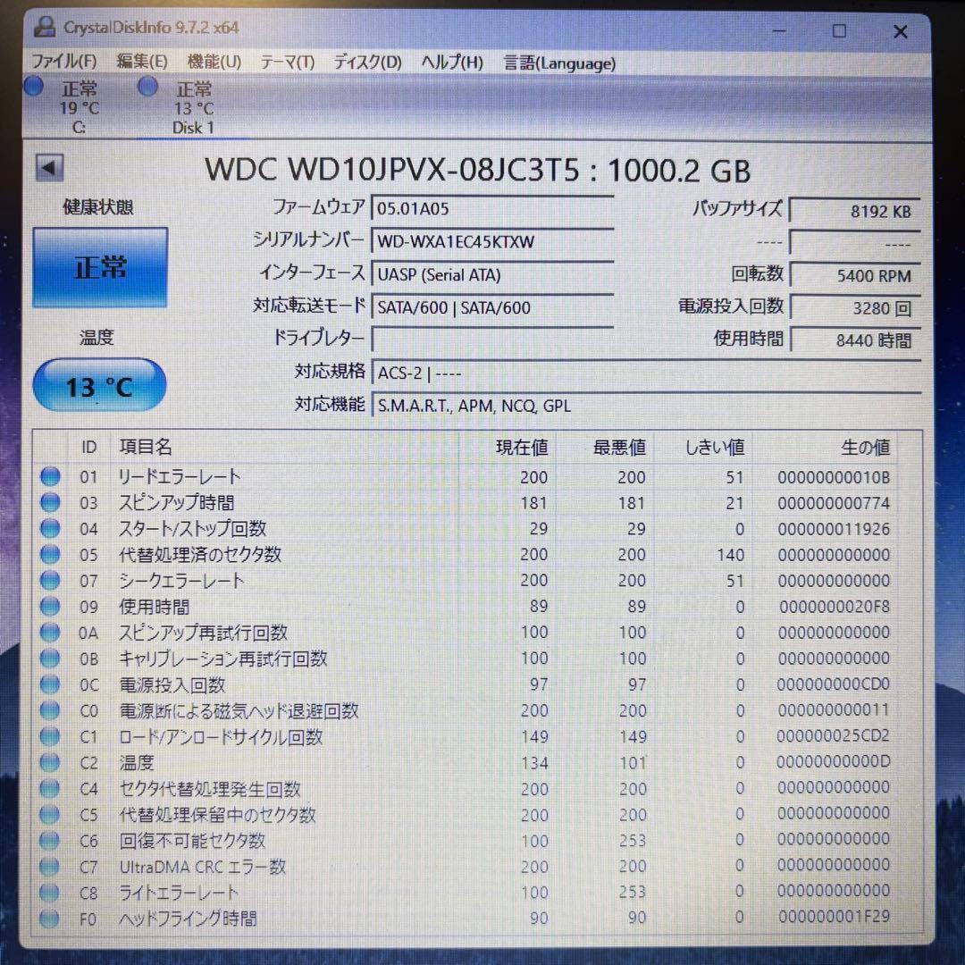
Task: Select the リードエラーレート attribute name
Action: 179,476
